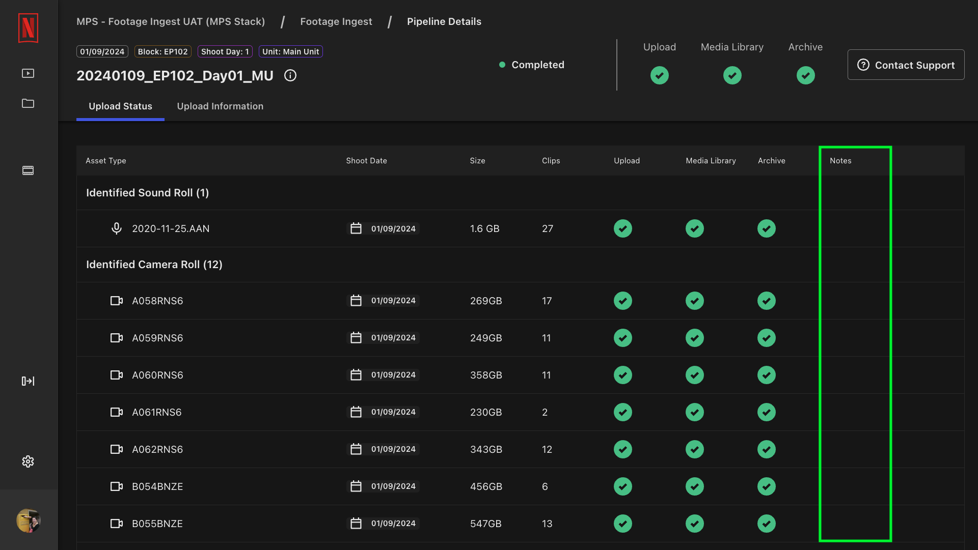
Task: Click the calendar icon in 2020-11-25.AAN row
Action: click(x=356, y=228)
